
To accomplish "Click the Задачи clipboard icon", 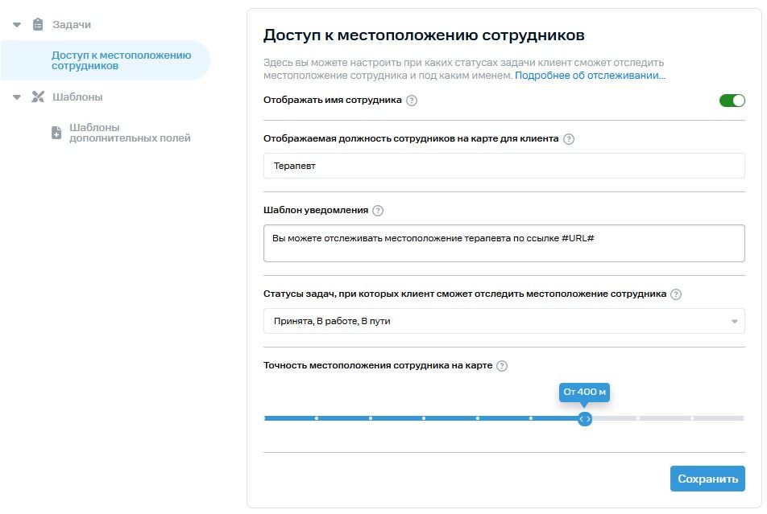I will (x=38, y=25).
